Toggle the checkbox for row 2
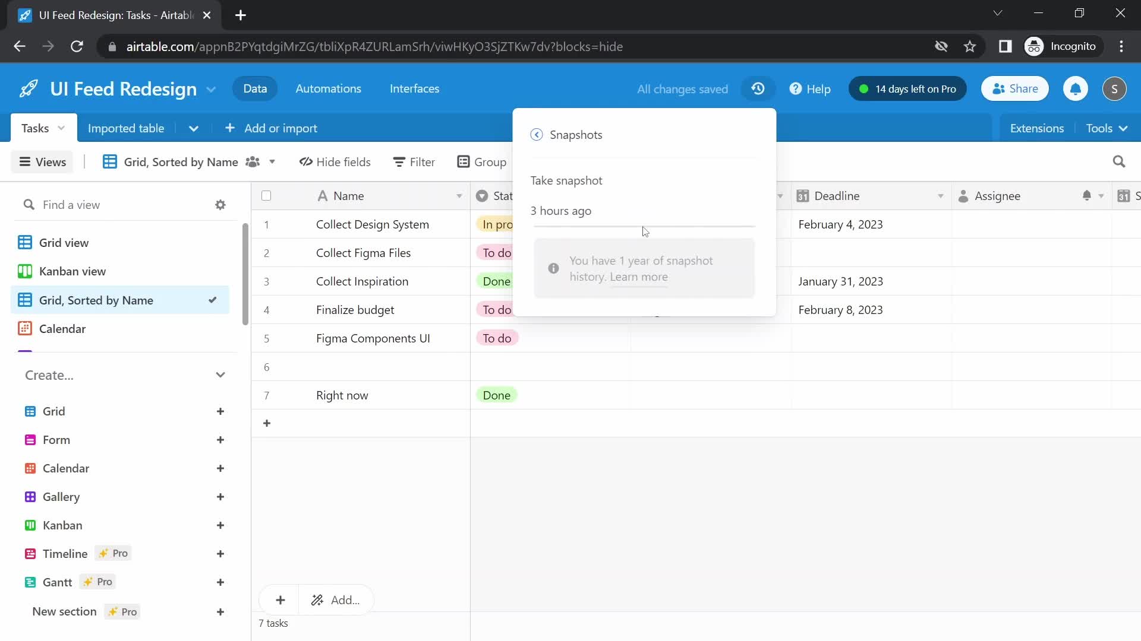The height and width of the screenshot is (641, 1141). [x=266, y=253]
